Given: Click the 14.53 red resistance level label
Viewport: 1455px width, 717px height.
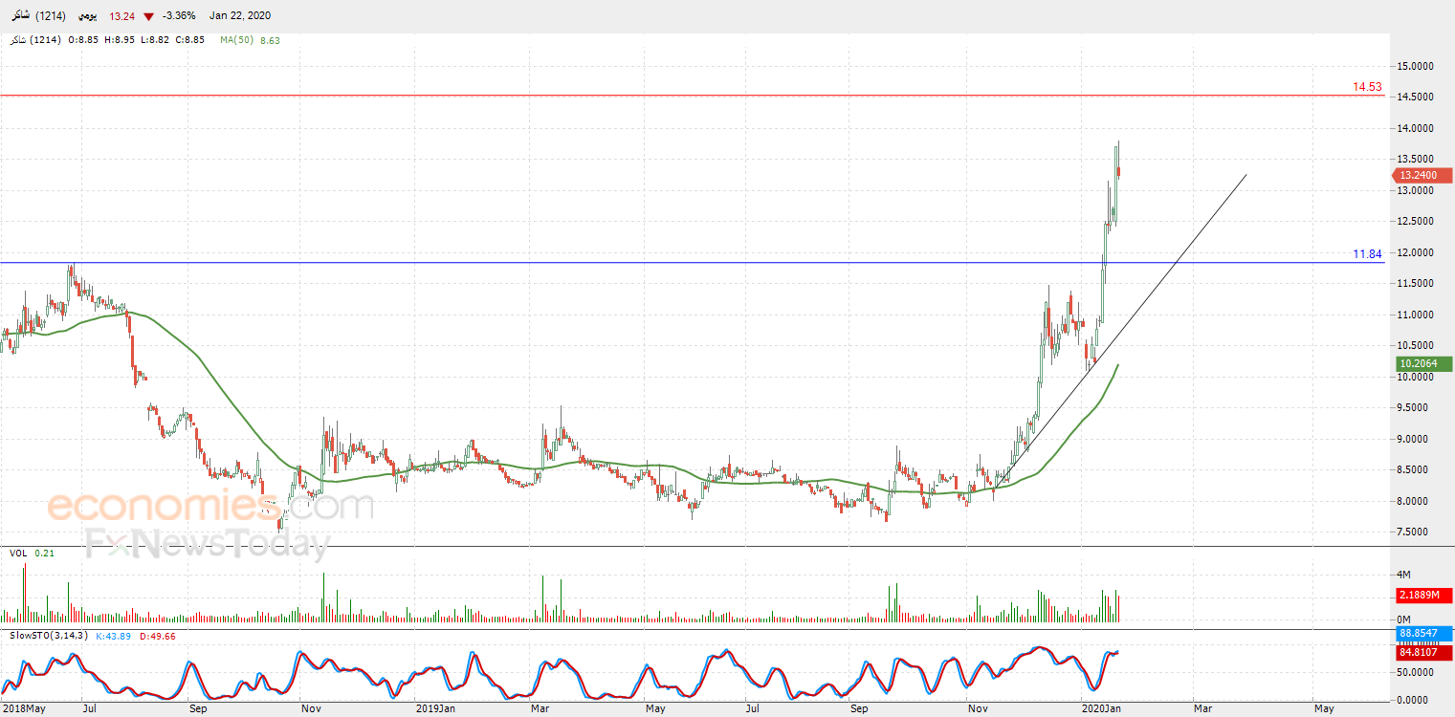Looking at the screenshot, I should pos(1367,87).
